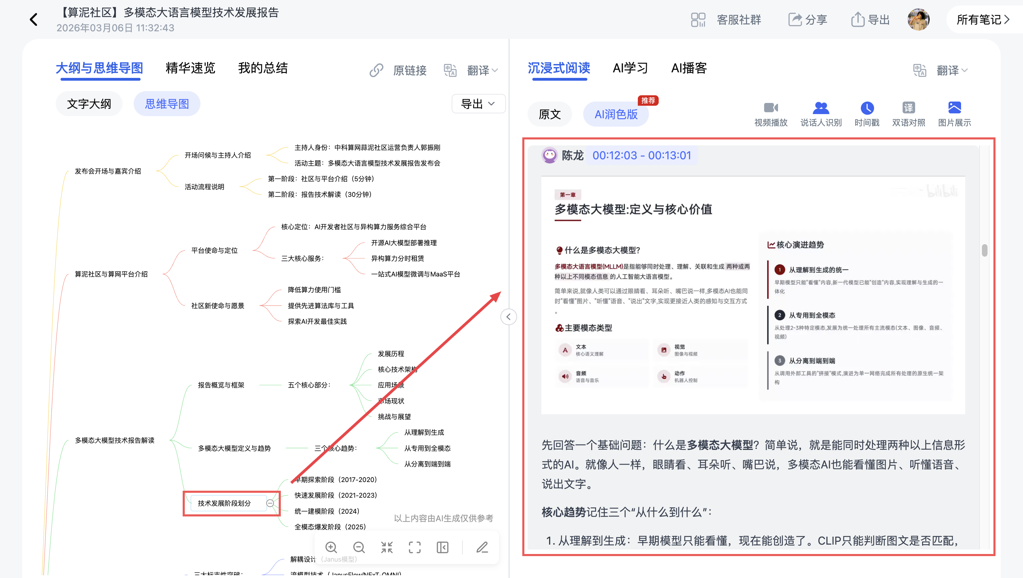Select 活动流程说明 node

tap(204, 186)
